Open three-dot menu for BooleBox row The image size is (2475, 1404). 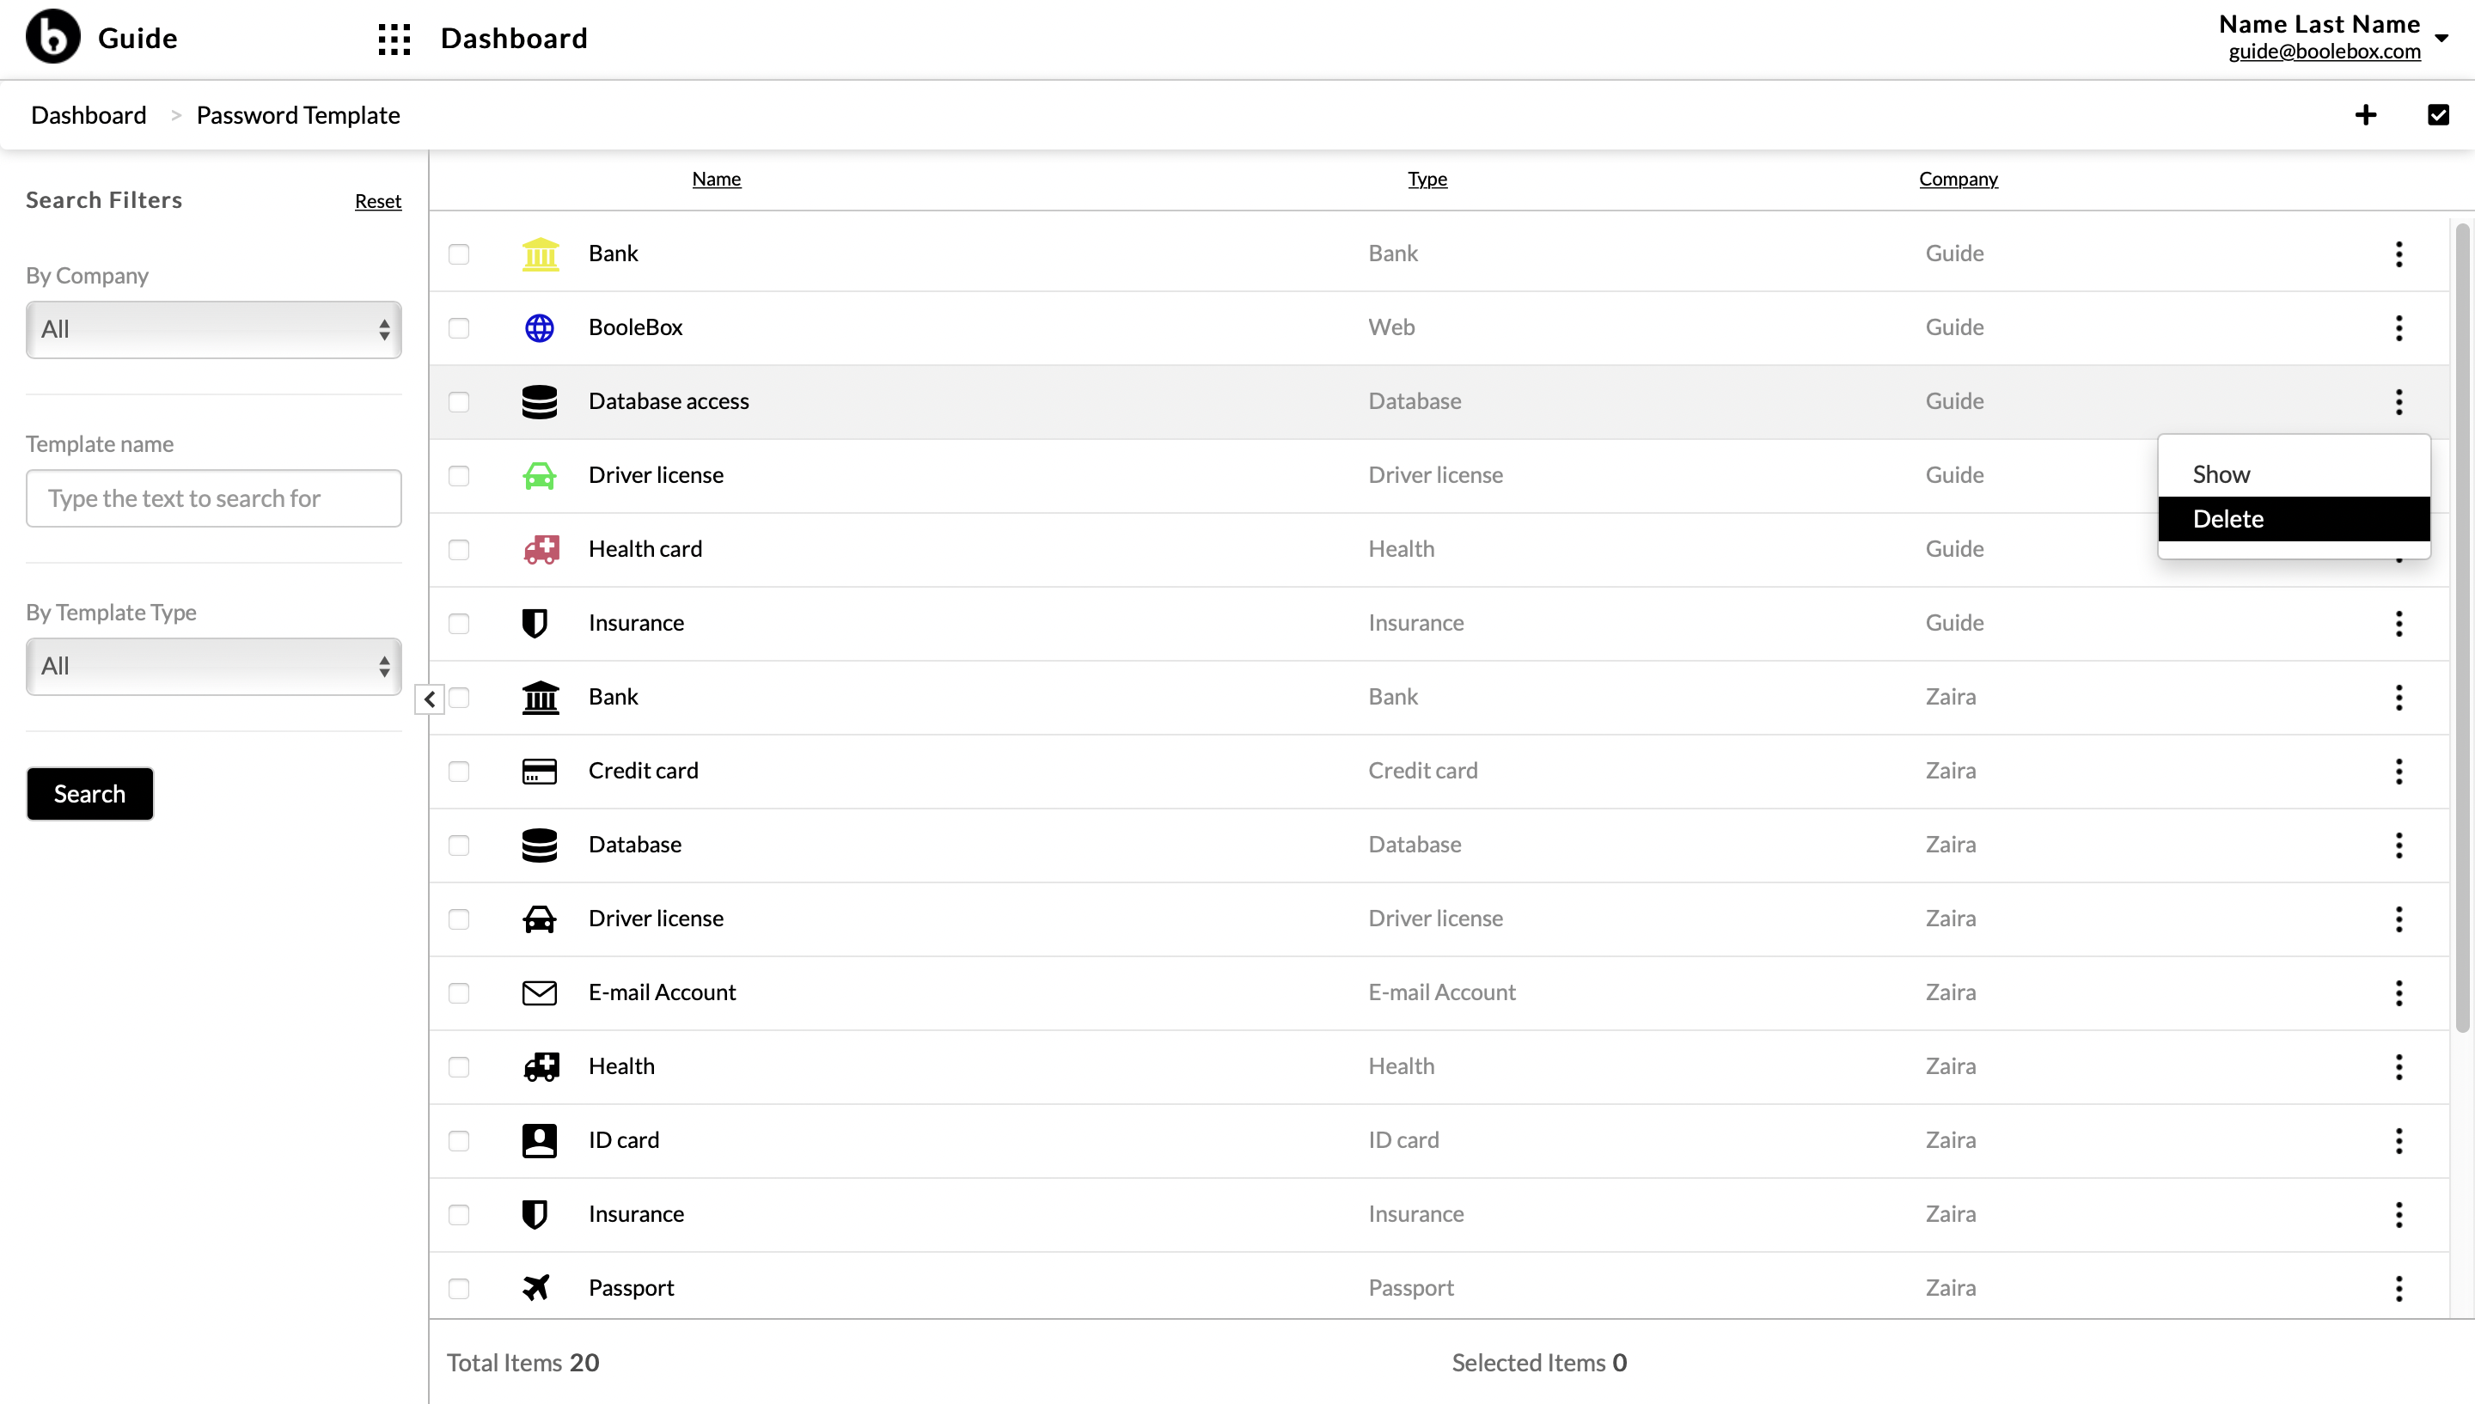coord(2399,328)
